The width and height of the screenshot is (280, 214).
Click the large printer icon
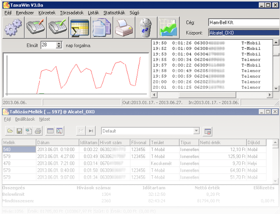124,28
